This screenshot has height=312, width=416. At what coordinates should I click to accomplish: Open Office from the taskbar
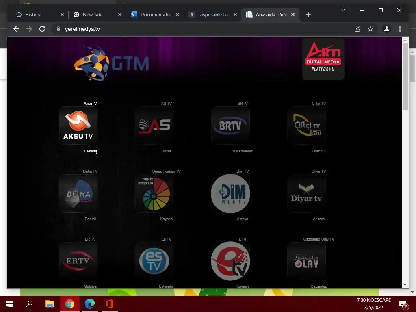click(x=110, y=304)
